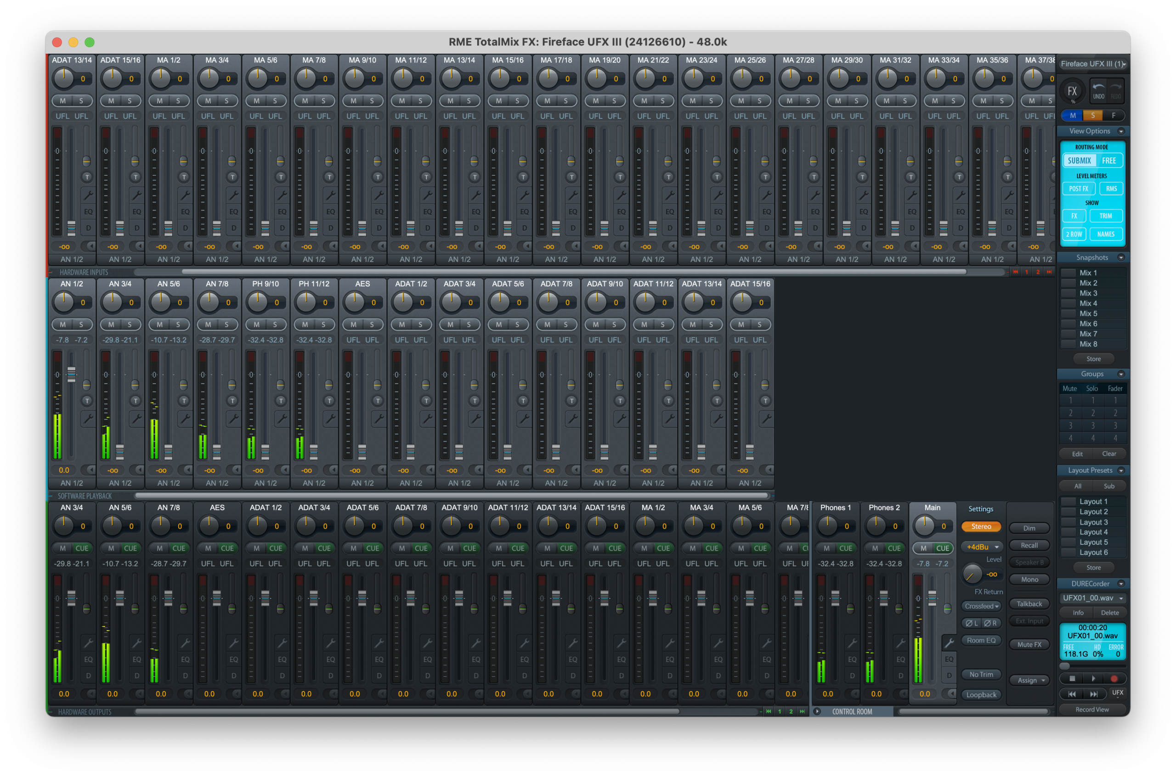Open the Main channel wrench settings
The width and height of the screenshot is (1176, 777).
(949, 643)
